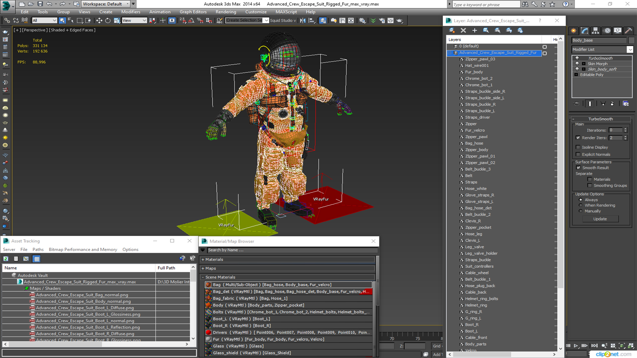Screen dimensions: 637x358
Task: Expand the Materials group in browser
Action: click(203, 260)
